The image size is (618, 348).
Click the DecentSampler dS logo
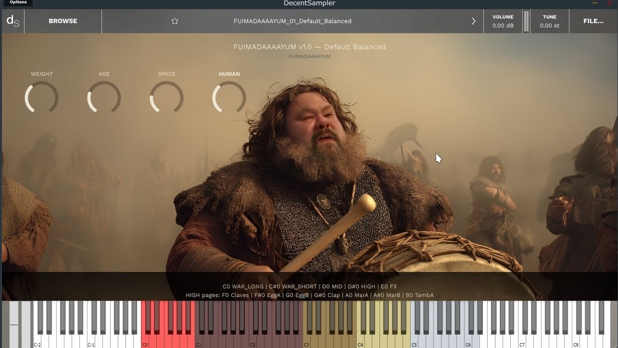tap(13, 21)
